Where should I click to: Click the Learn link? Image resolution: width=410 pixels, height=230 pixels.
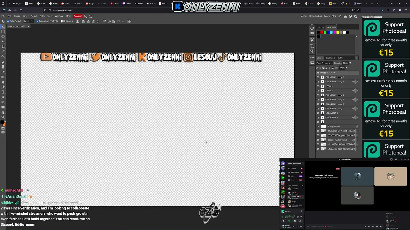[x=327, y=16]
